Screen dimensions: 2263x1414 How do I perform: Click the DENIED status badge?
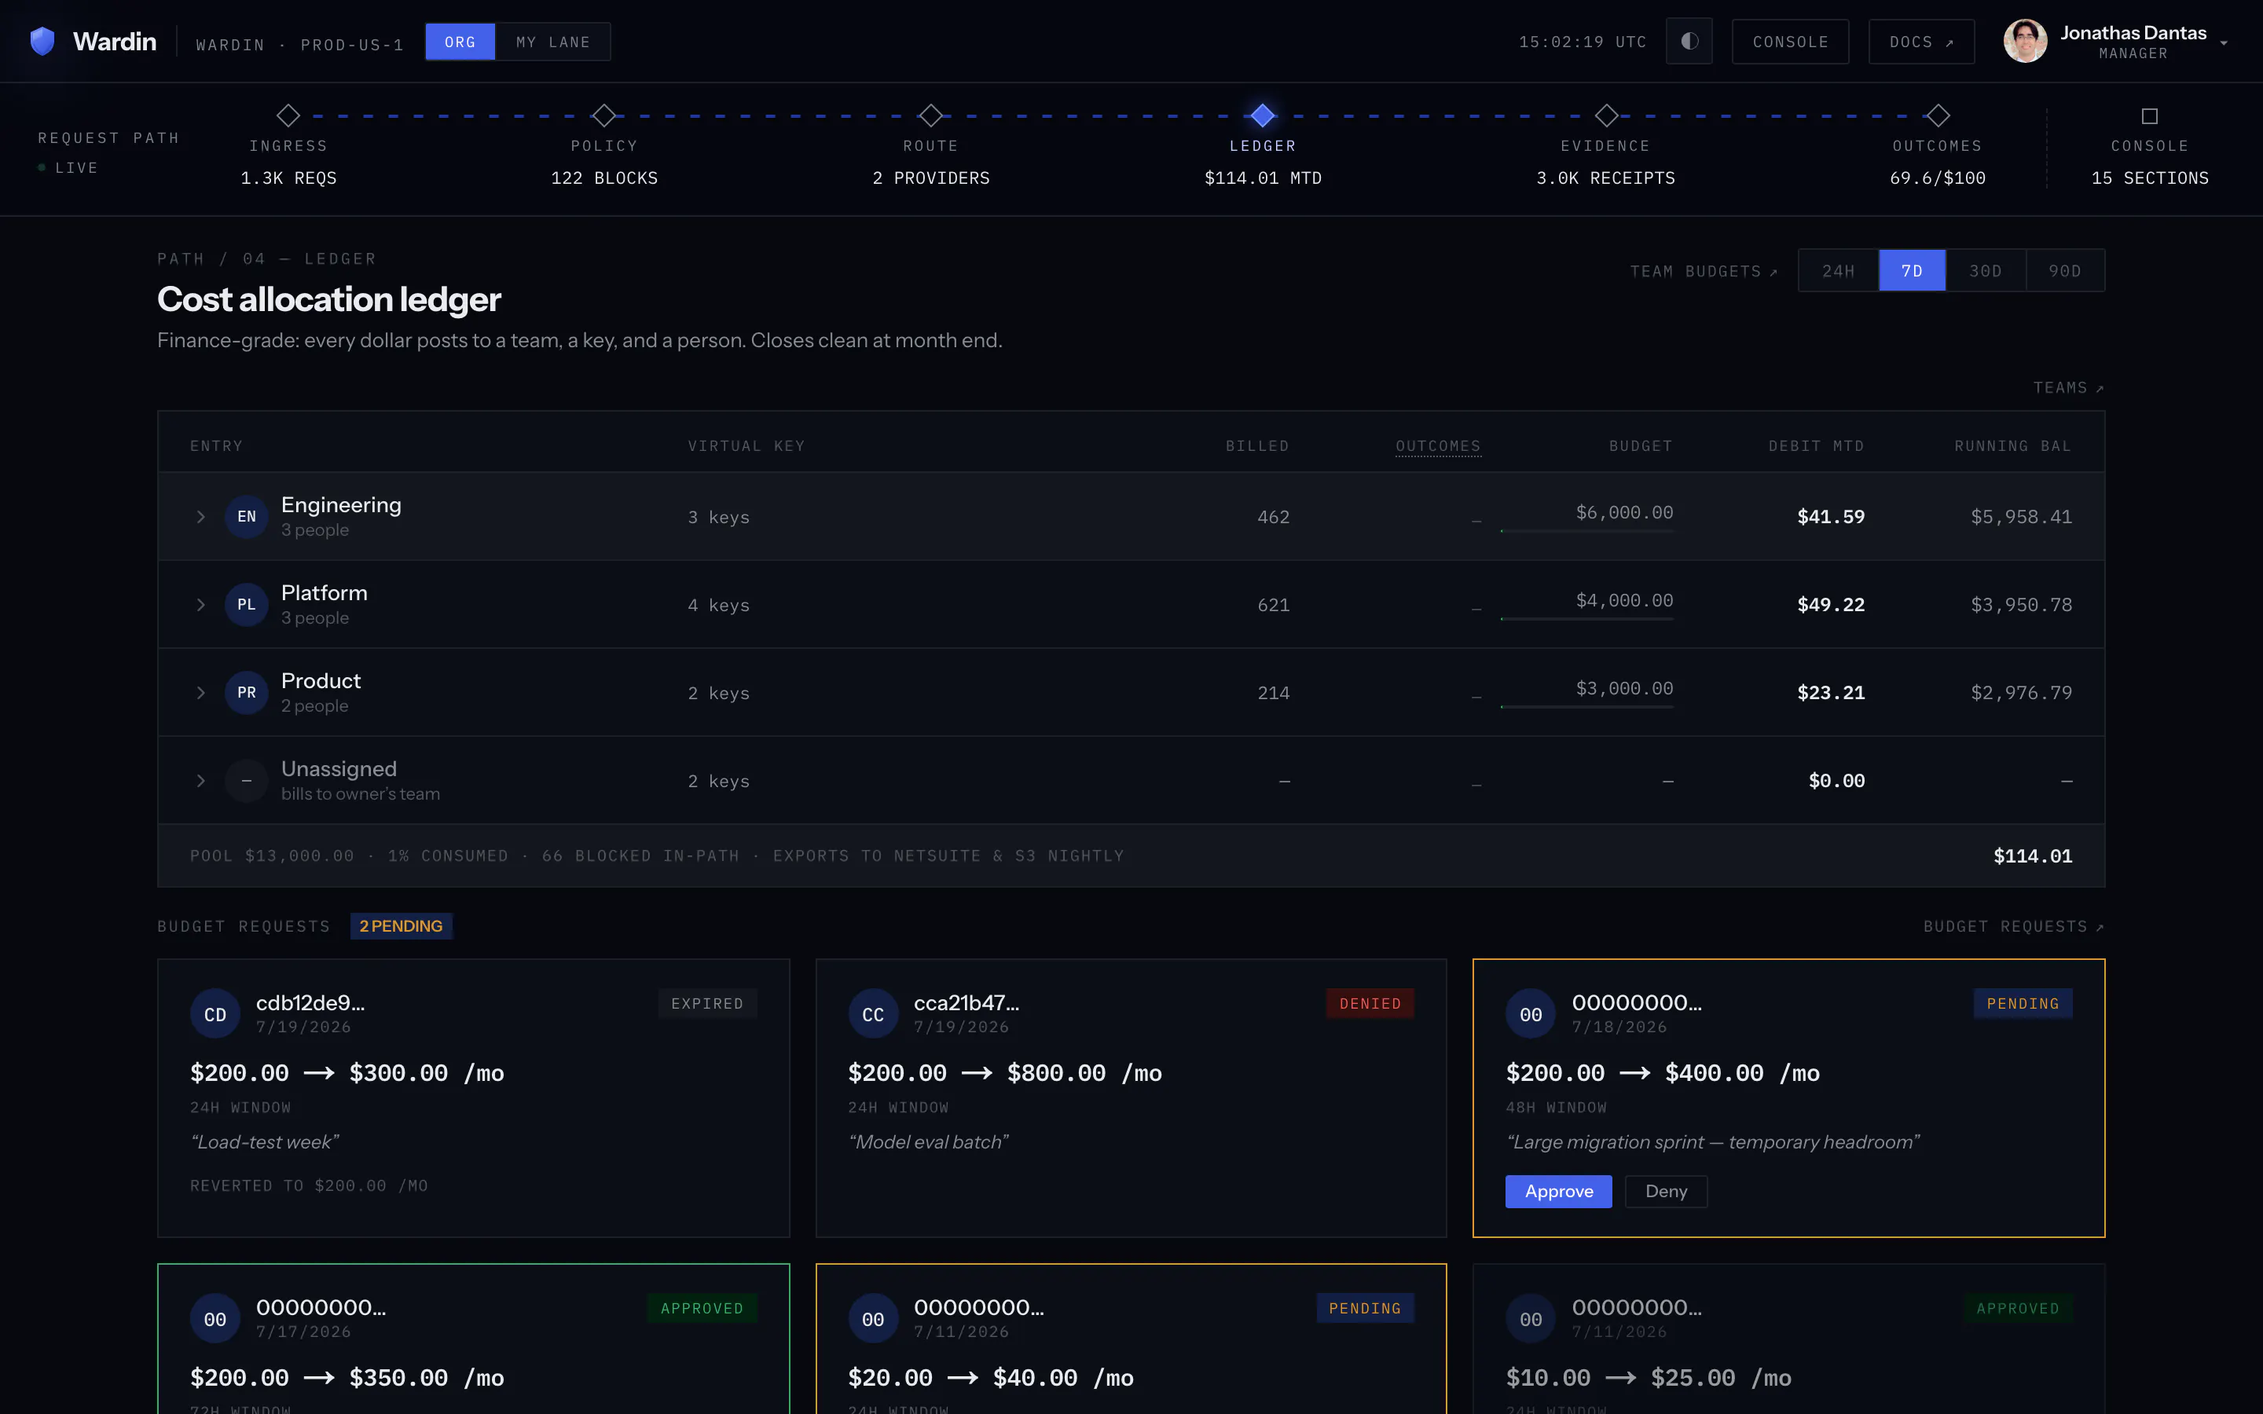(1370, 1003)
